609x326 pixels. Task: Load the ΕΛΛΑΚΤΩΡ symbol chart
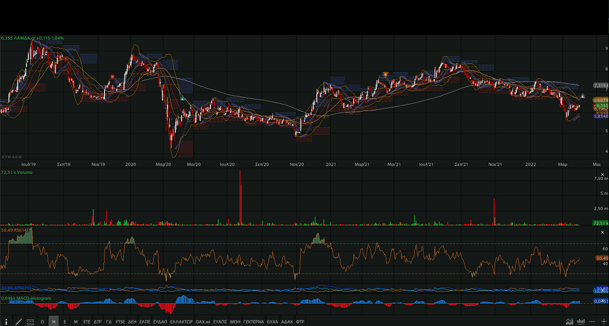coord(181,321)
